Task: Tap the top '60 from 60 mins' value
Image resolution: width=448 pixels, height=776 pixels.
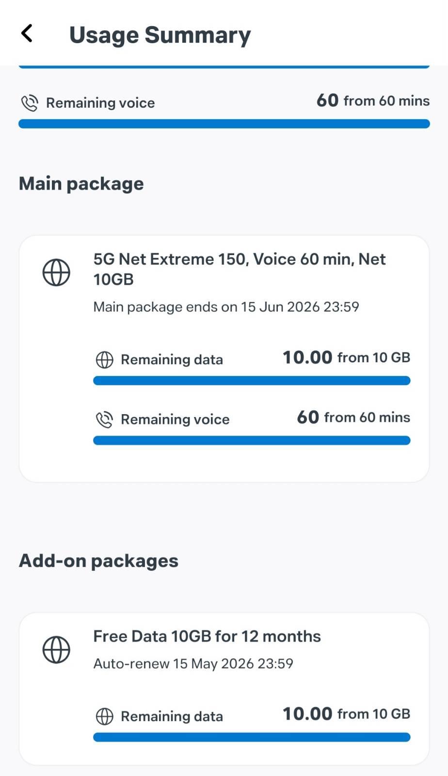Action: (x=373, y=100)
